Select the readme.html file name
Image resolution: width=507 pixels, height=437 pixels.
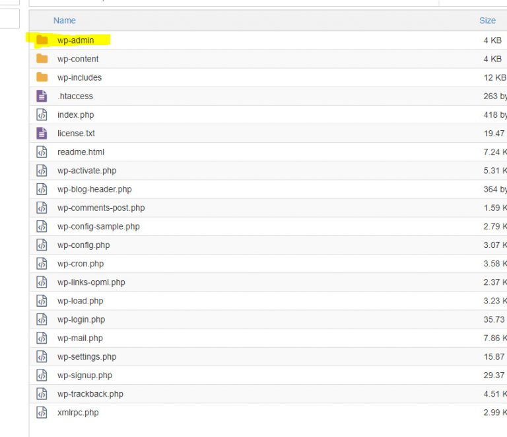pyautogui.click(x=81, y=152)
